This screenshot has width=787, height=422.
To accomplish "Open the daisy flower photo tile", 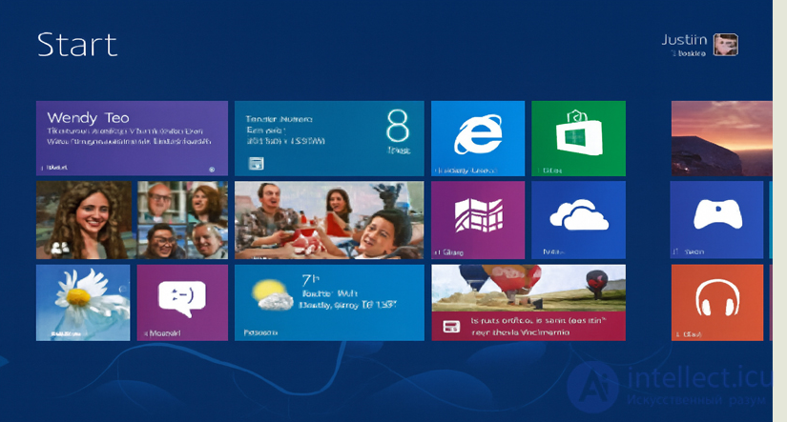I will [x=83, y=303].
